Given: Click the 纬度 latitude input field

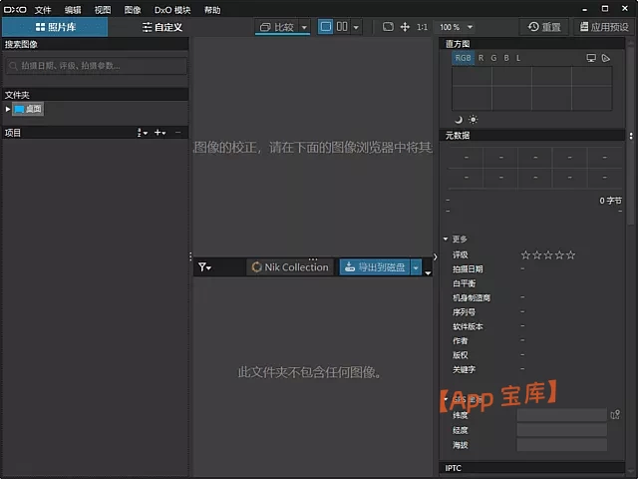Looking at the screenshot, I should [561, 415].
